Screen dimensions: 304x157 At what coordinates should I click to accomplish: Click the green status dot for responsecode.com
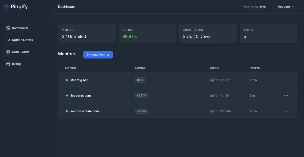pyautogui.click(x=67, y=111)
